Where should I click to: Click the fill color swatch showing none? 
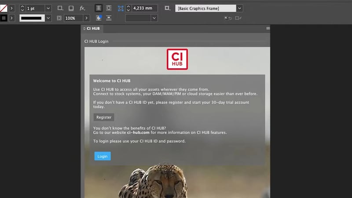click(4, 8)
